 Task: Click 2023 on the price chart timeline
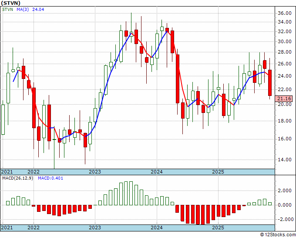[x=95, y=172]
